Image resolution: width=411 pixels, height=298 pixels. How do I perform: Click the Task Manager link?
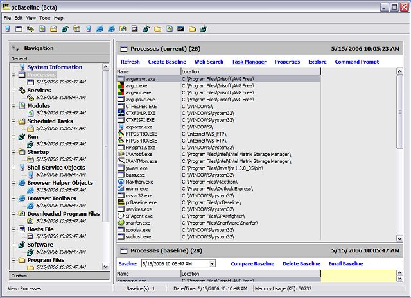pyautogui.click(x=249, y=62)
